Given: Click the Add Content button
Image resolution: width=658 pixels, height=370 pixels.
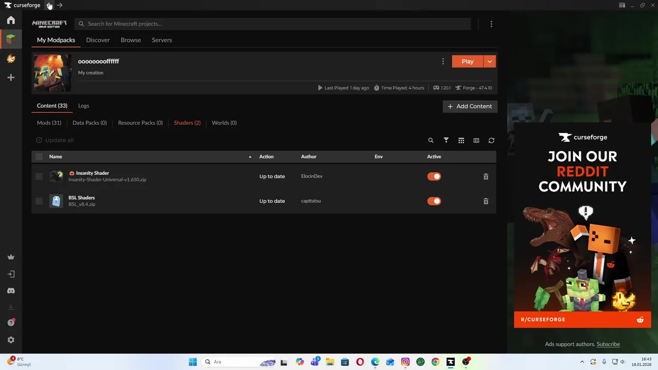Looking at the screenshot, I should [470, 106].
